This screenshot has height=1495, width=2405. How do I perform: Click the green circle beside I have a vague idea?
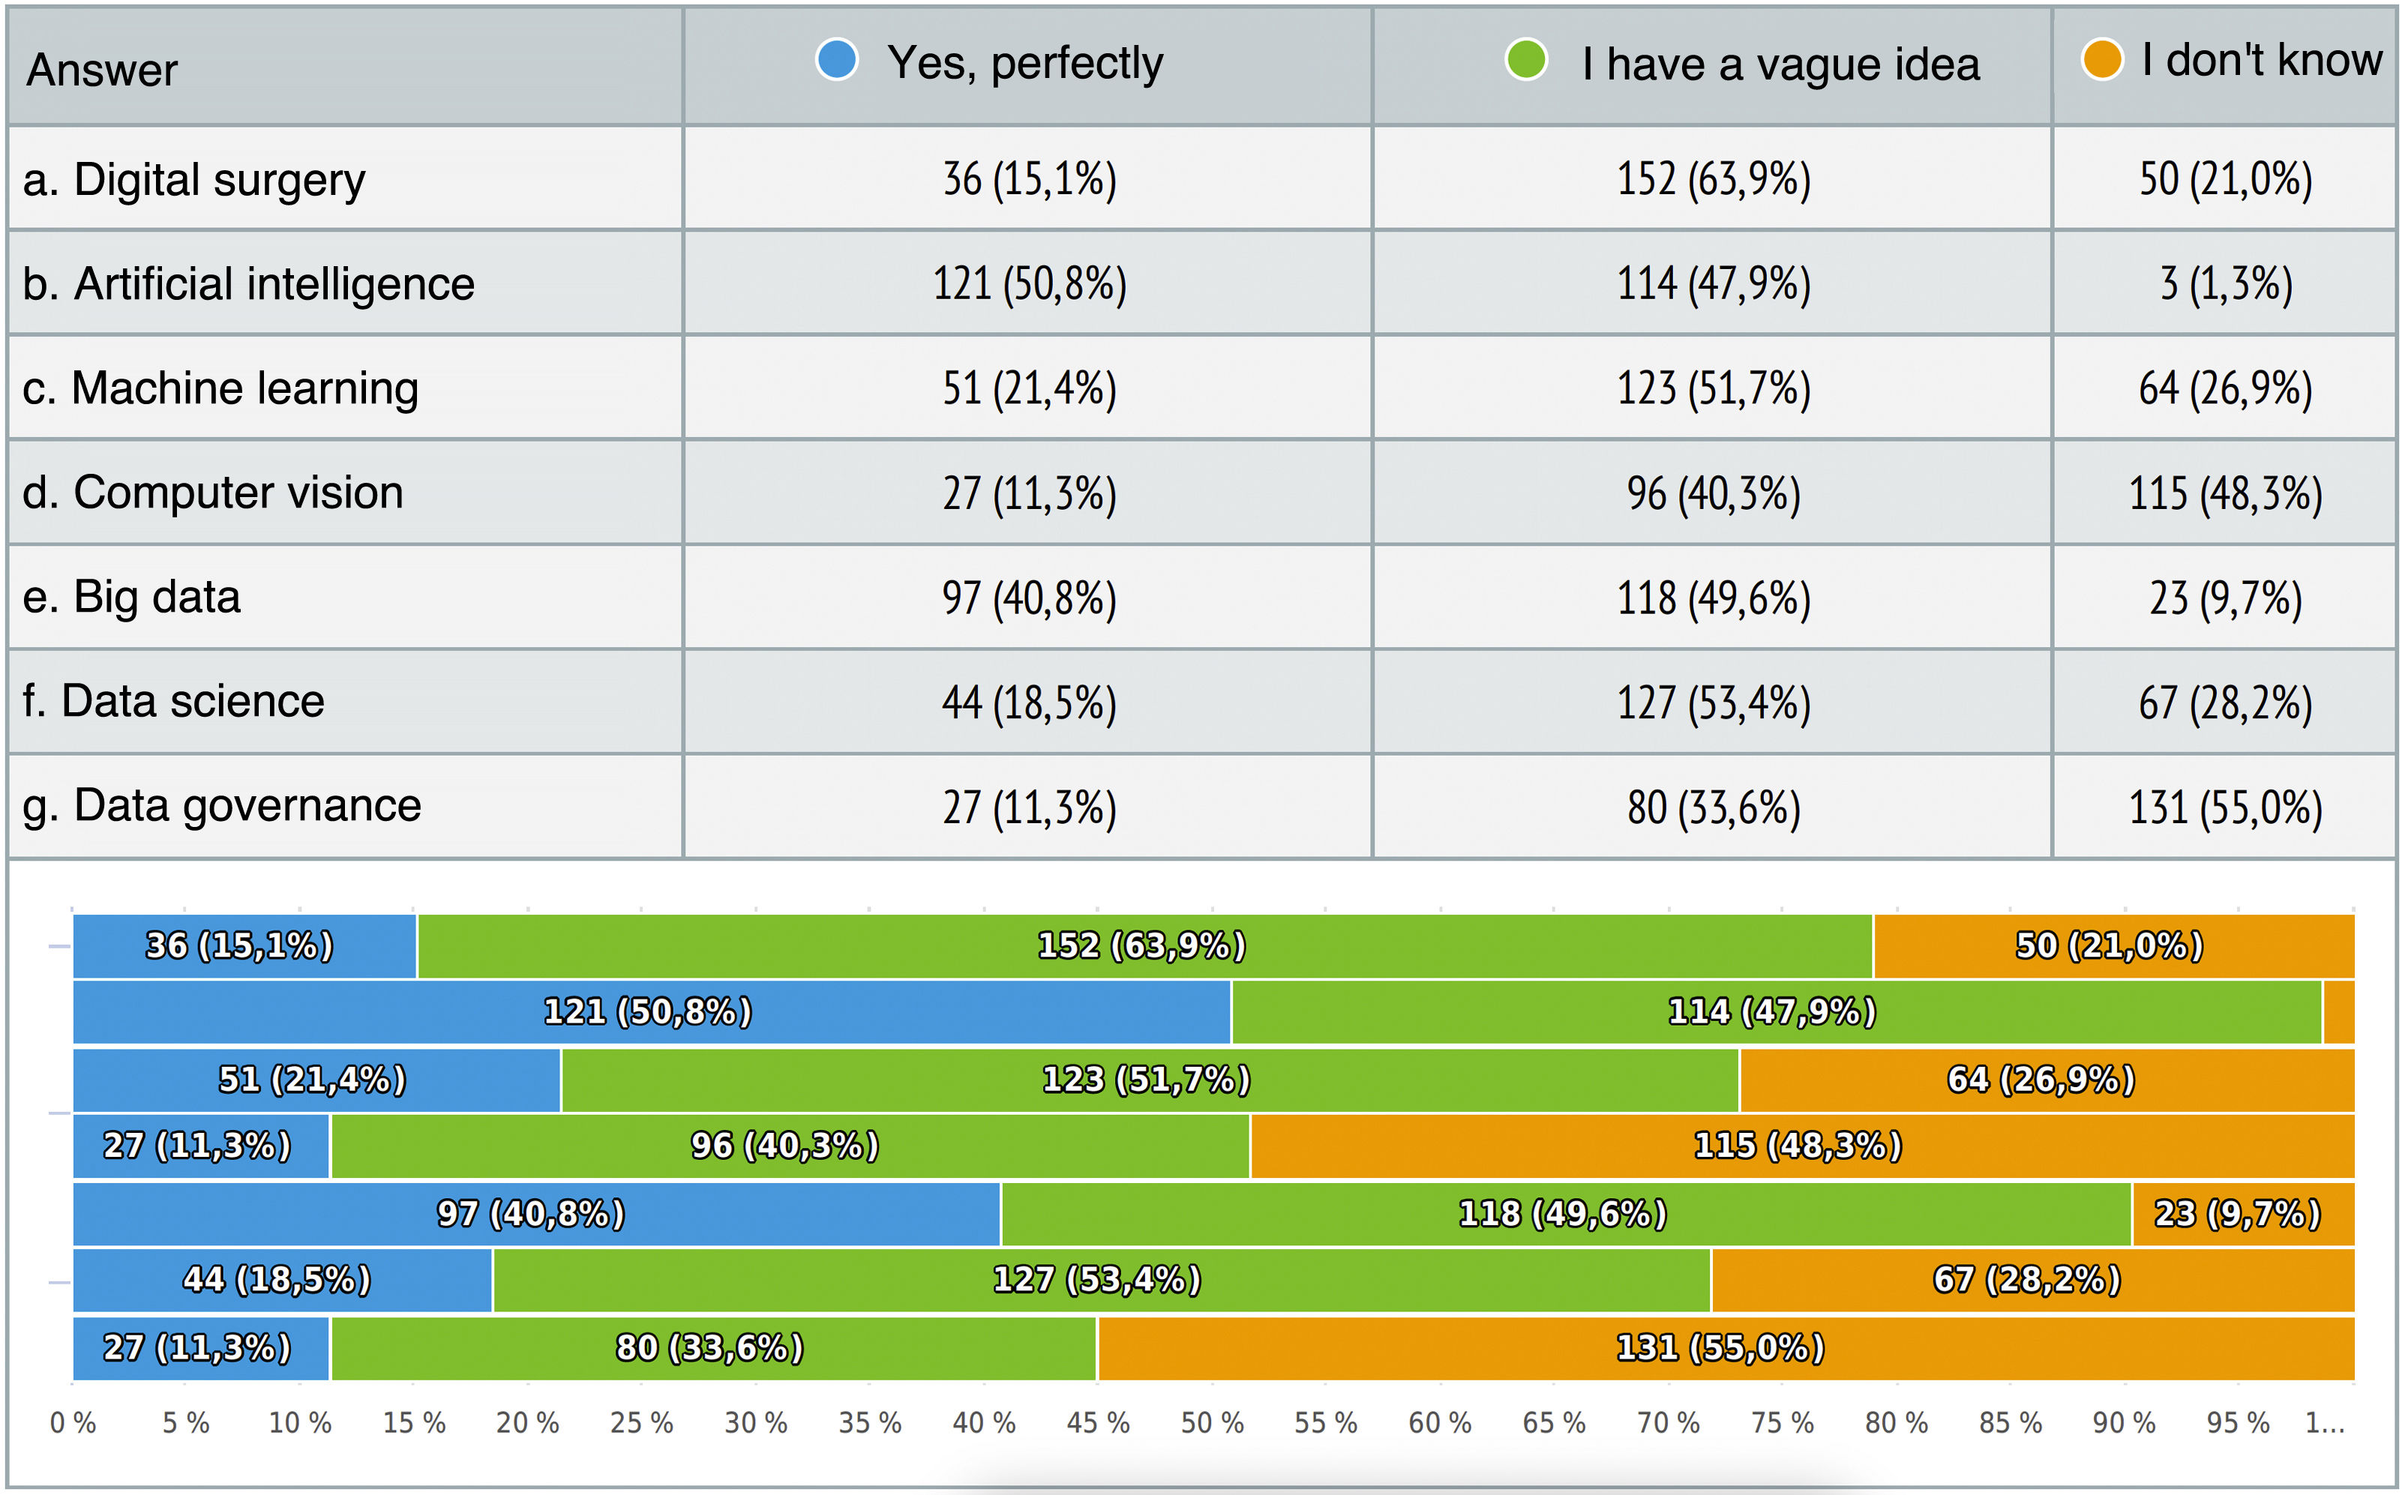point(1526,60)
